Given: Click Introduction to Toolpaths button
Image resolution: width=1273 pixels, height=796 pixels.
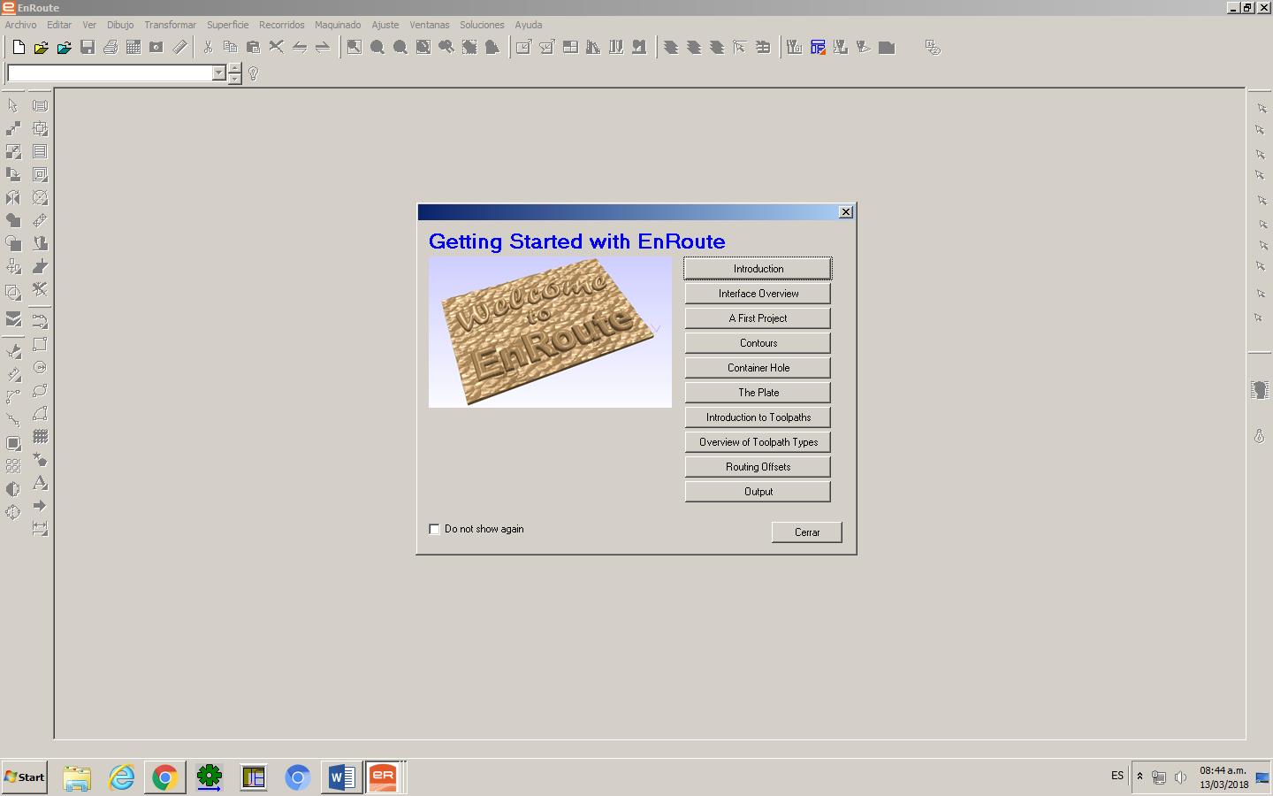Looking at the screenshot, I should (x=758, y=417).
